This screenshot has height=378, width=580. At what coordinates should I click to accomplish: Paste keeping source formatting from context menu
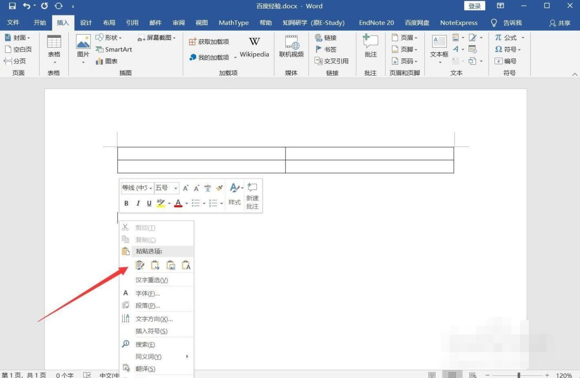140,265
